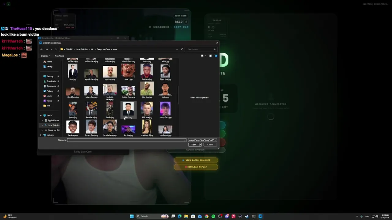Go forward in the file dialog
The width and height of the screenshot is (392, 220).
click(x=47, y=49)
